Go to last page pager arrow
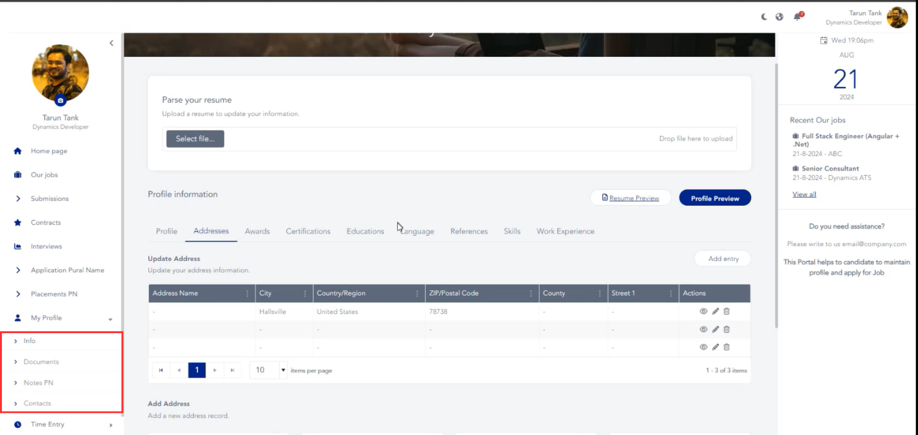Screen dimensions: 918x435 tap(232, 370)
